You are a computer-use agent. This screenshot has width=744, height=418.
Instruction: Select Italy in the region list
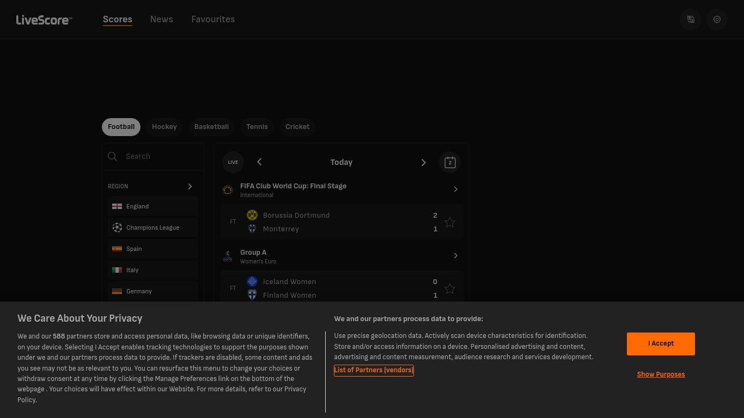[153, 270]
